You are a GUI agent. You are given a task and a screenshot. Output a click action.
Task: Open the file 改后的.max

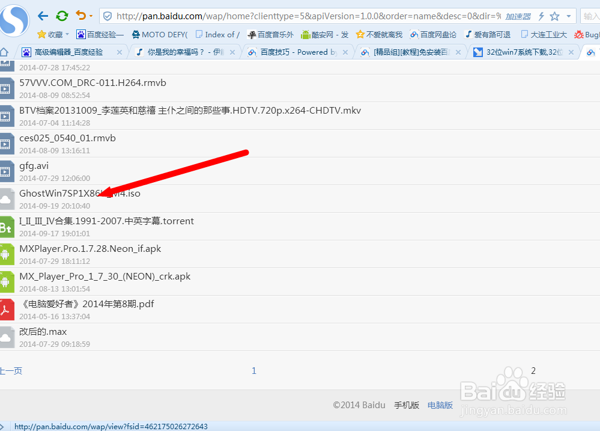pyautogui.click(x=43, y=331)
